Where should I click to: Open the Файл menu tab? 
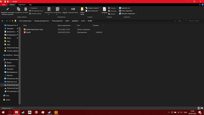[4, 5]
